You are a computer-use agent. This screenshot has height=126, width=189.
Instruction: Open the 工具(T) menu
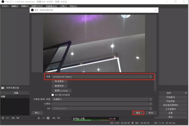(64, 6)
